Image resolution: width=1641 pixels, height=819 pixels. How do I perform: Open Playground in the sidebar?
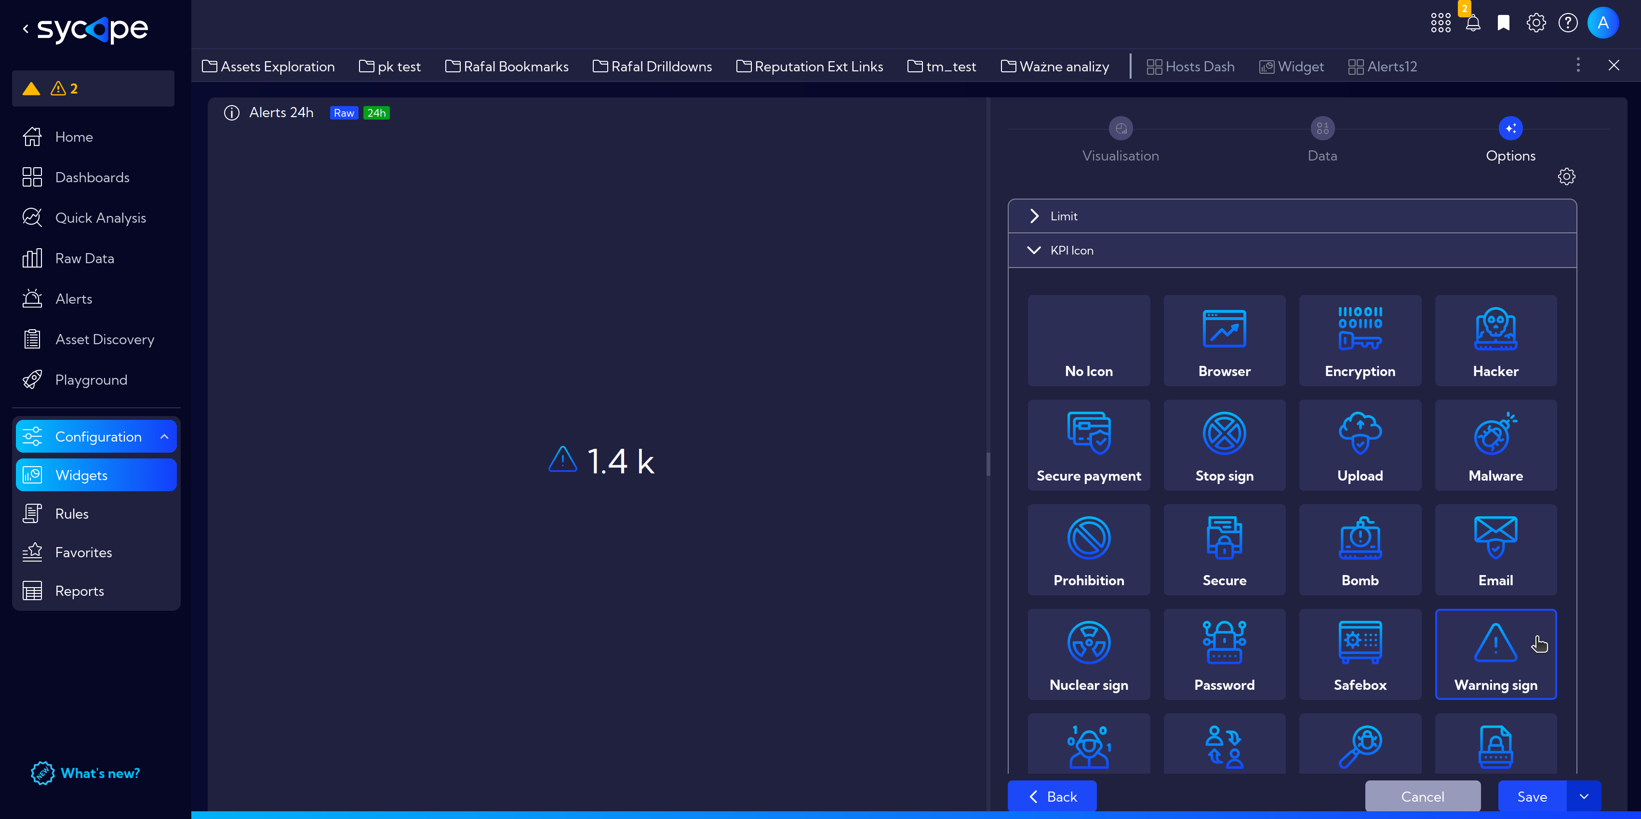[x=93, y=380]
